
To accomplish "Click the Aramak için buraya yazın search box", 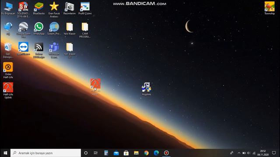I will click(x=45, y=153).
